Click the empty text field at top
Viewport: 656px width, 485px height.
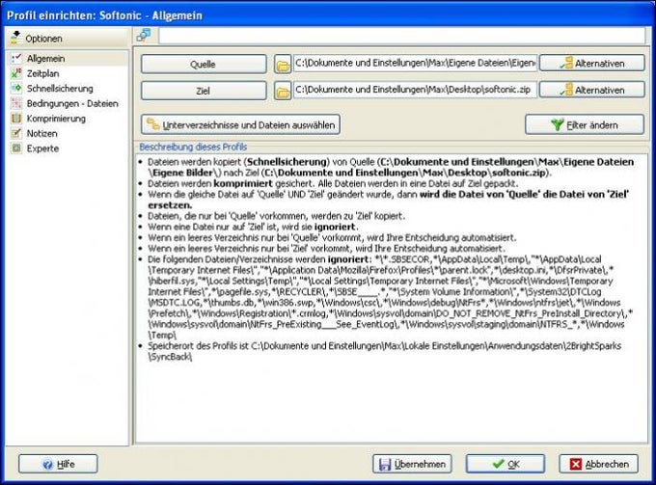tap(402, 36)
